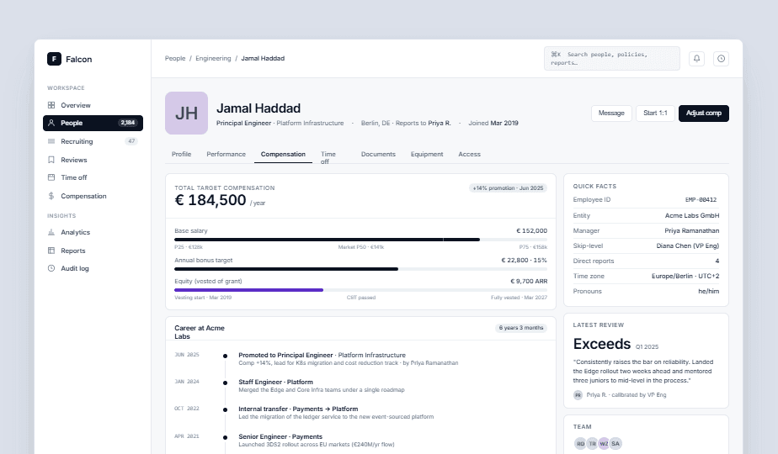
Task: Click the SA team avatar
Action: pyautogui.click(x=615, y=444)
